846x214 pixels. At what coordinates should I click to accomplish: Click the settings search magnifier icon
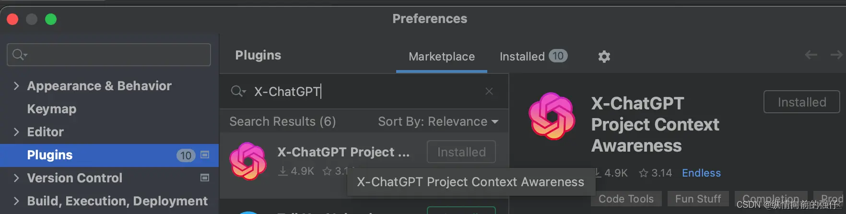19,55
